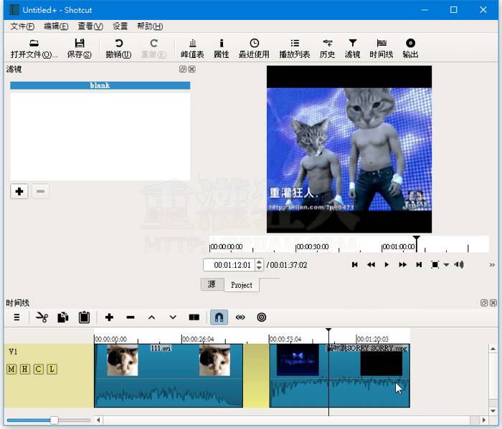Click timeline ruler at 00:00:26:04
The image size is (502, 429).
pyautogui.click(x=182, y=339)
